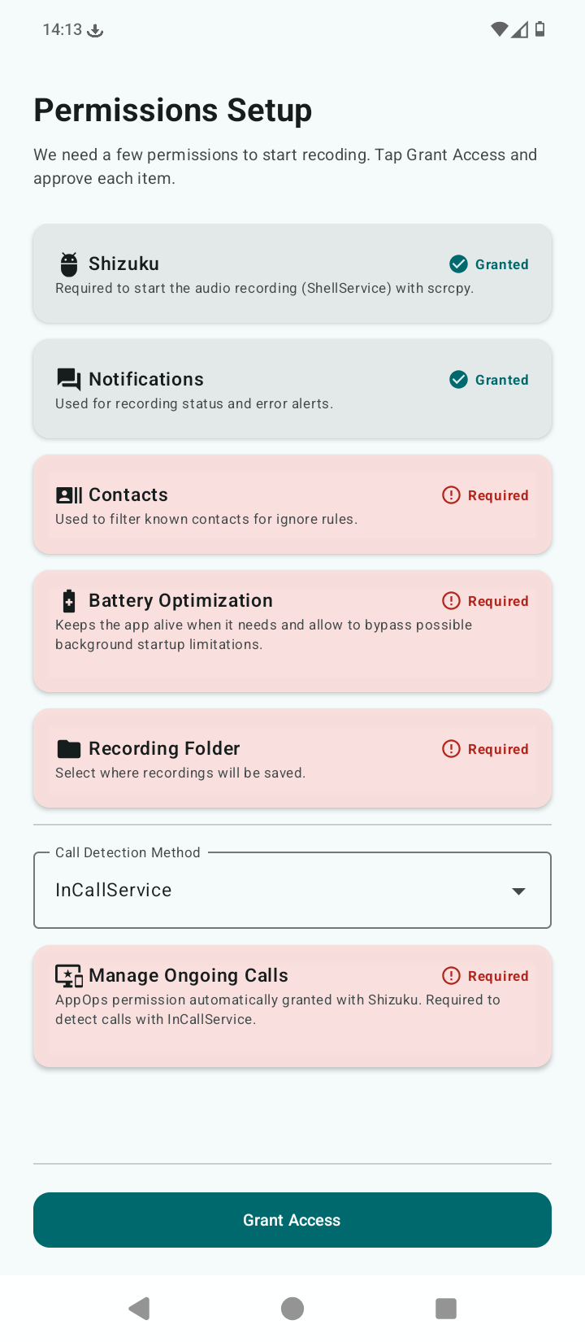Screen dimensions: 585x1342
Task: Tap the Manage Ongoing Calls screen icon
Action: click(x=69, y=976)
